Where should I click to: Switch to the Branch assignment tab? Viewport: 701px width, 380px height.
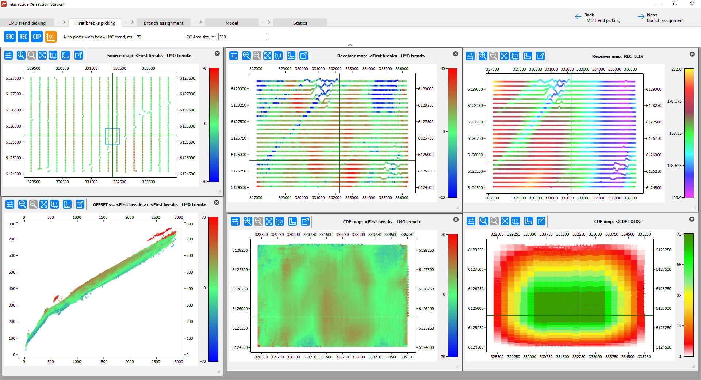(x=163, y=23)
